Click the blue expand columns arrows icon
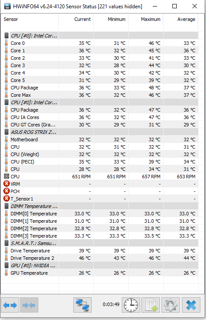The width and height of the screenshot is (206, 320). (10, 305)
